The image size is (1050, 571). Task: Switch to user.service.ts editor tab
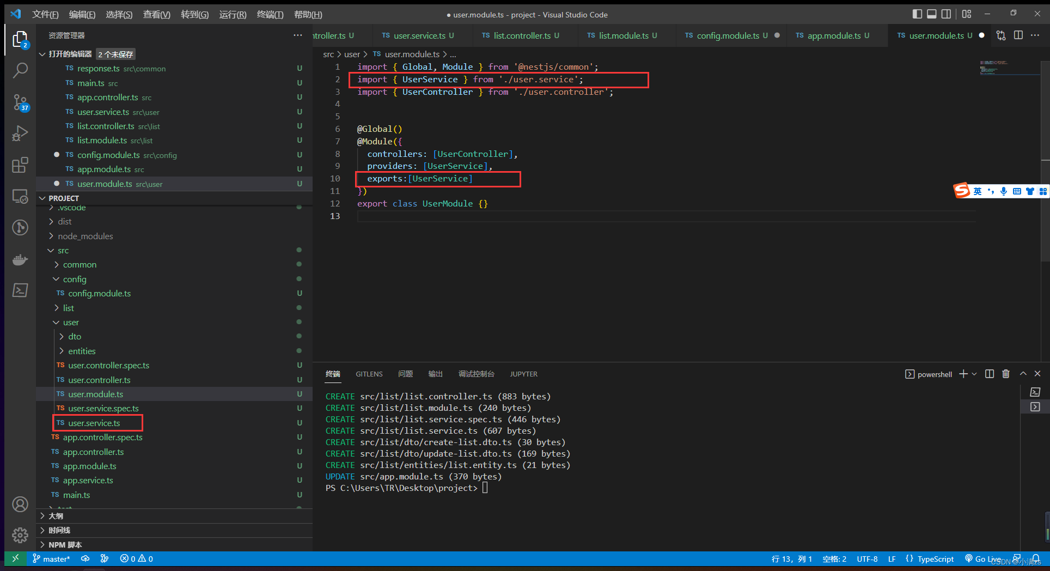[419, 35]
